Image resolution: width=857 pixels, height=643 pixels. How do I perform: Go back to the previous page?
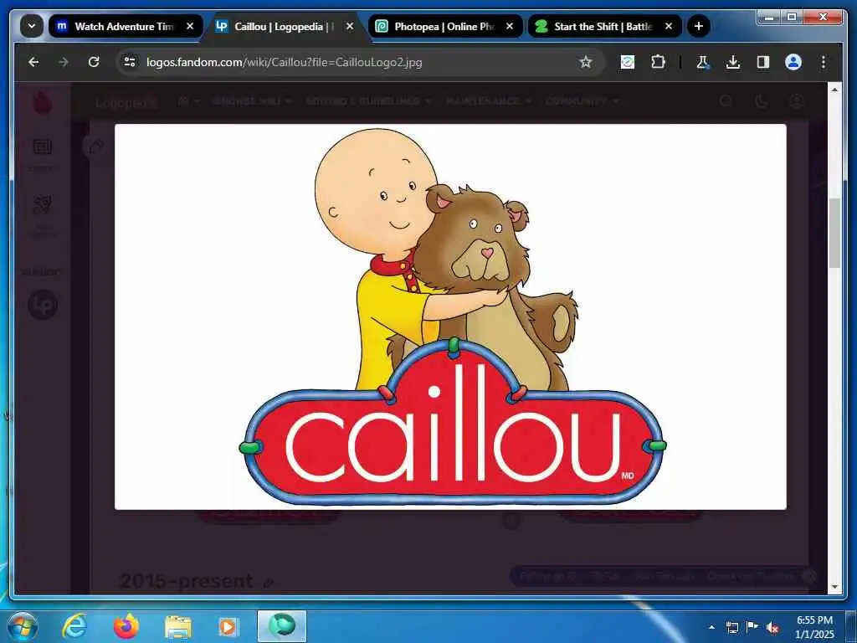pyautogui.click(x=33, y=62)
